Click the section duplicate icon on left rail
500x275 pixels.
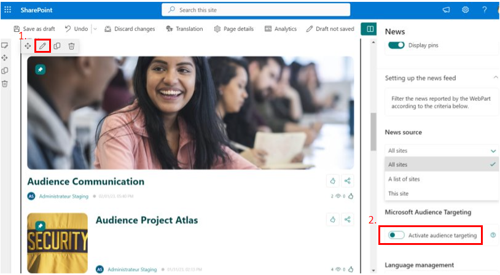pyautogui.click(x=5, y=71)
